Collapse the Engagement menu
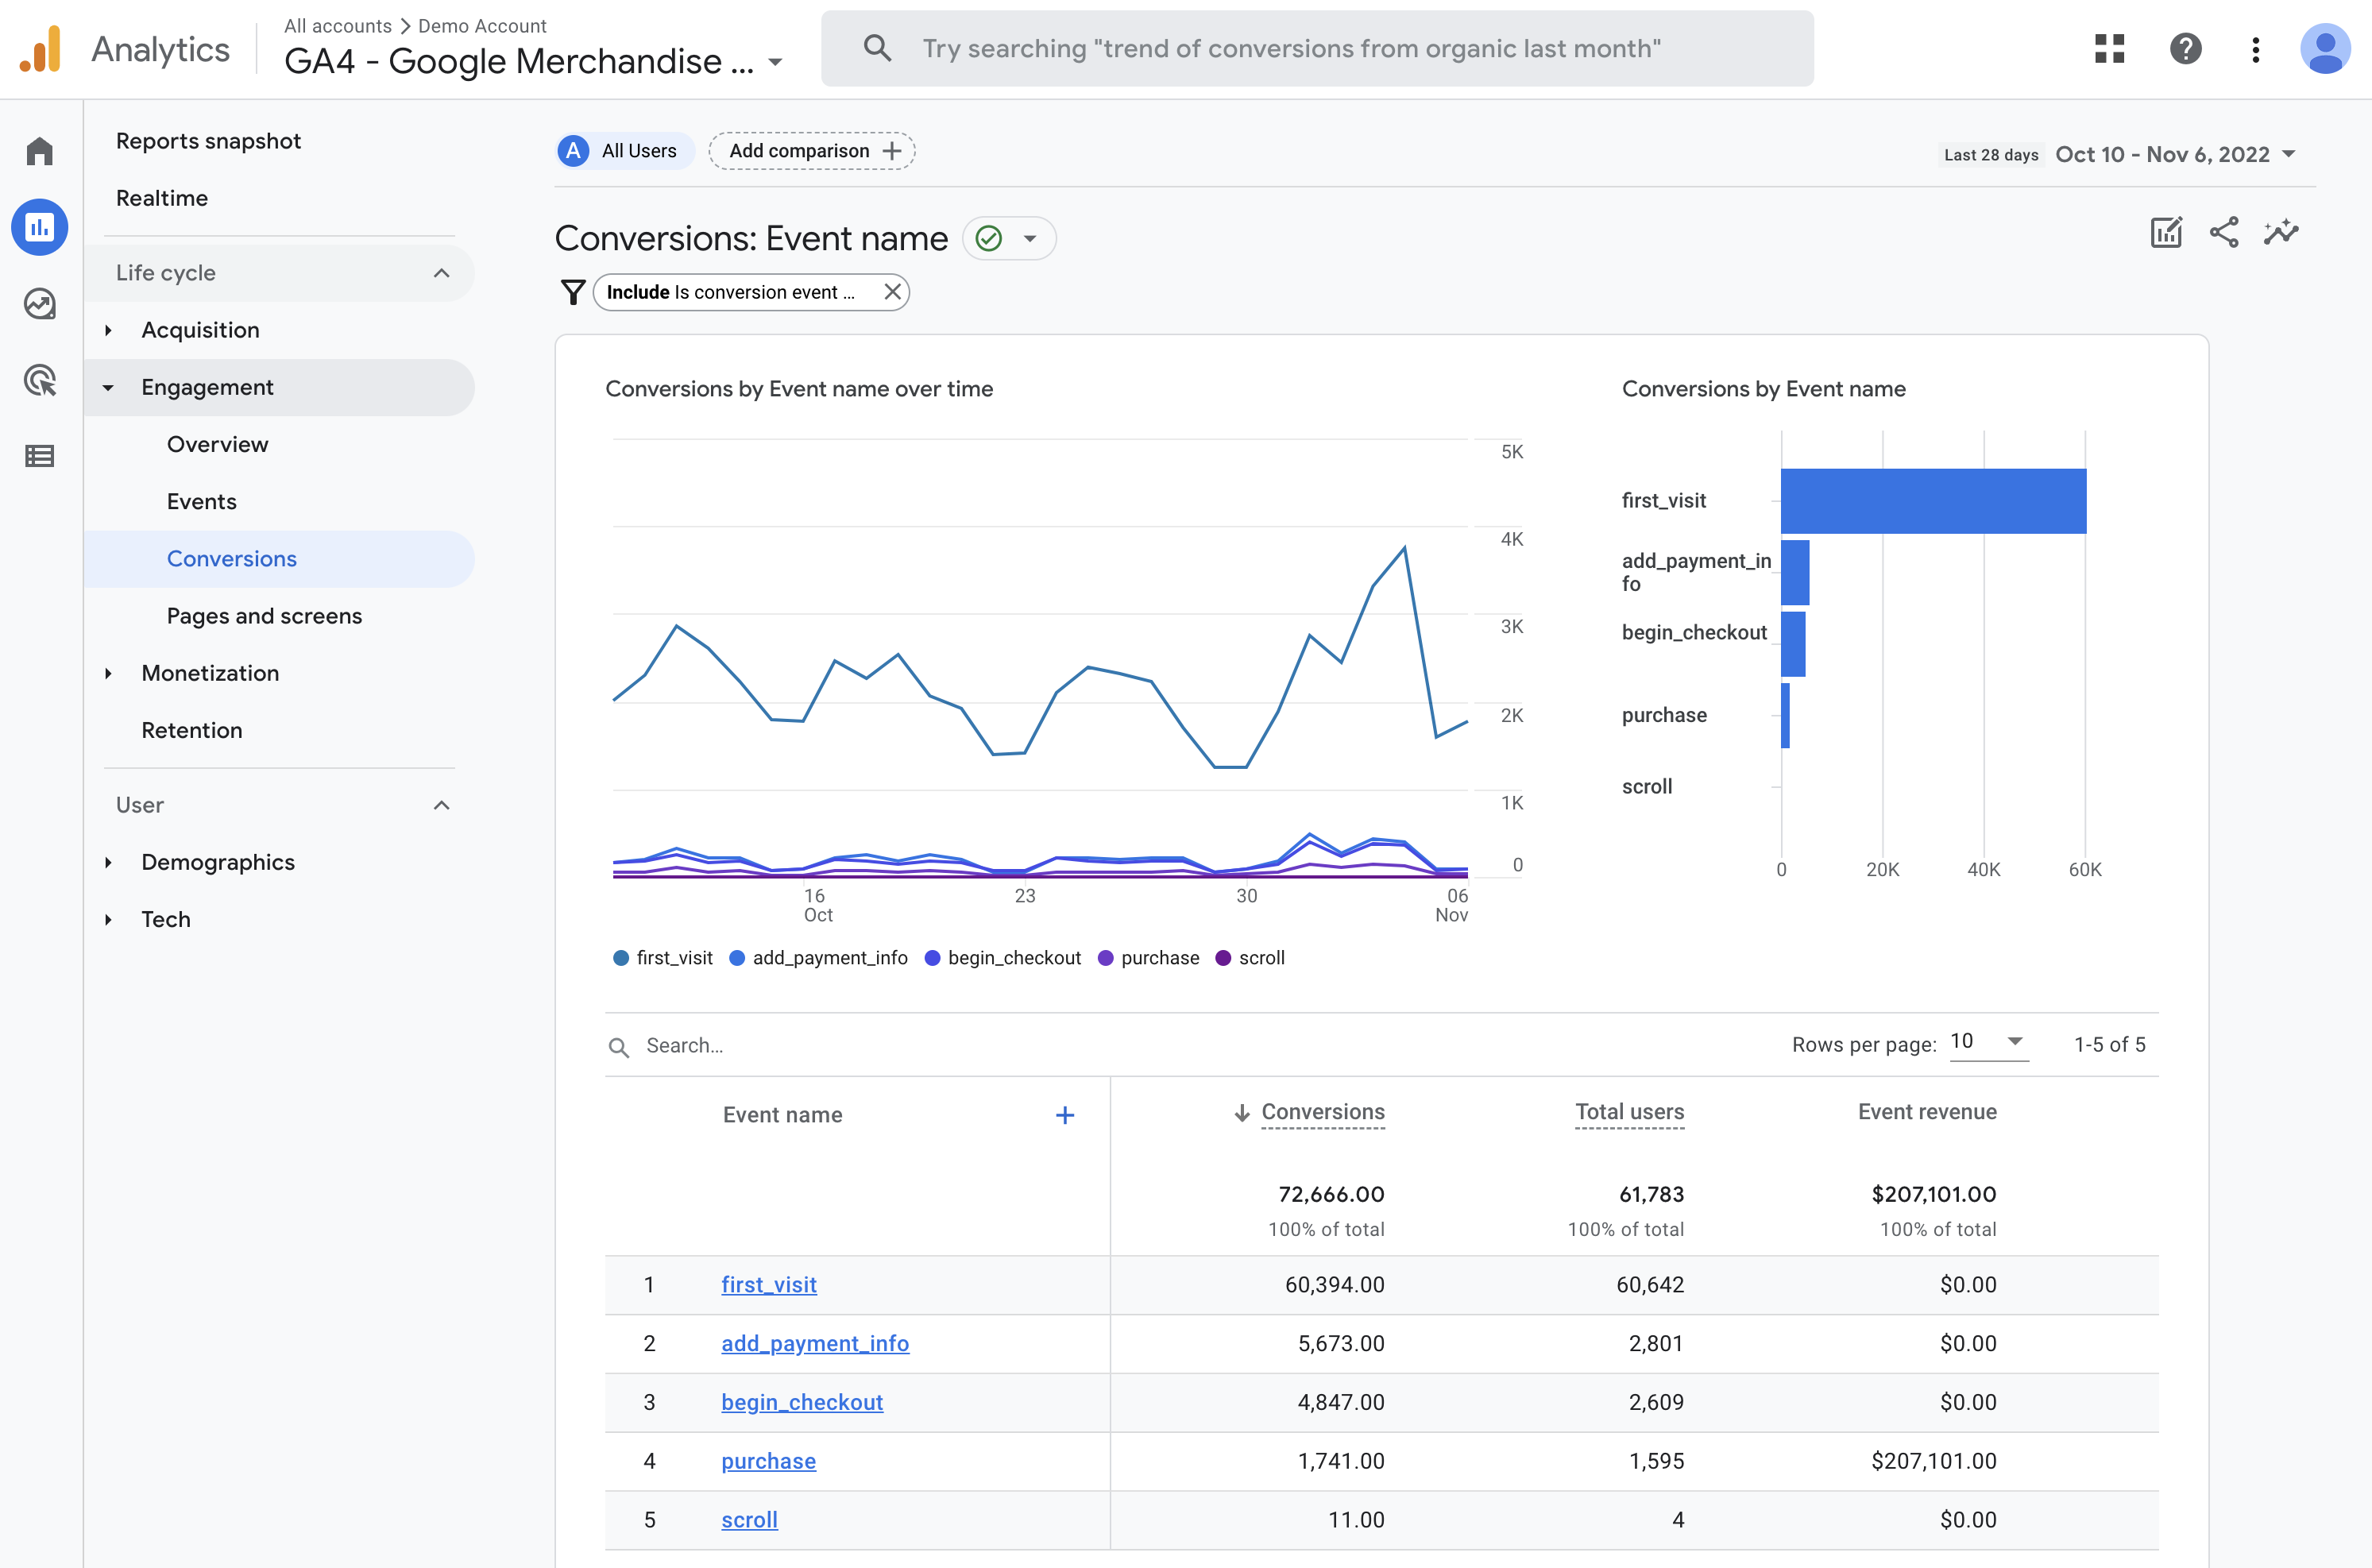The width and height of the screenshot is (2372, 1568). 108,387
